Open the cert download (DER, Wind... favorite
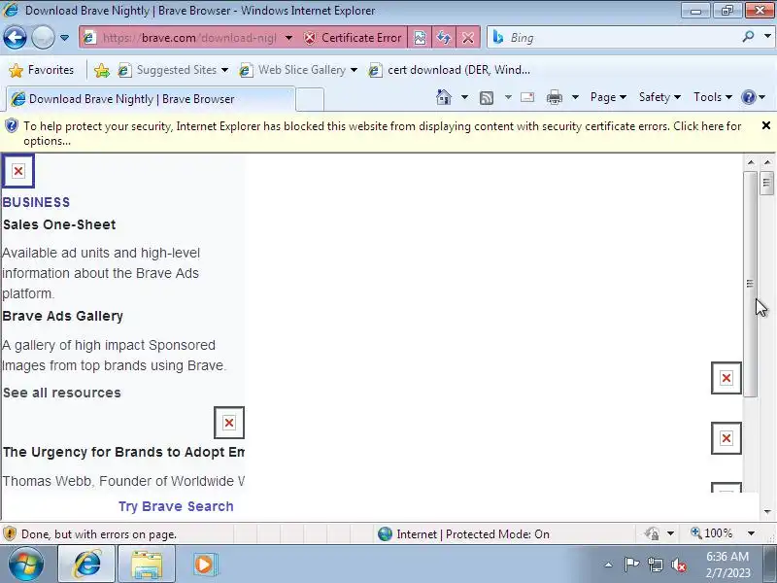This screenshot has width=777, height=583. 450,70
